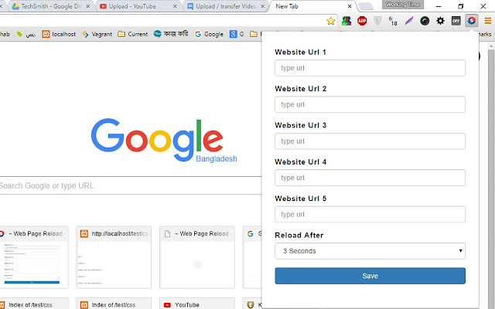Open the second Index of /test/css tile
Image resolution: width=495 pixels, height=309 pixels.
(x=114, y=304)
